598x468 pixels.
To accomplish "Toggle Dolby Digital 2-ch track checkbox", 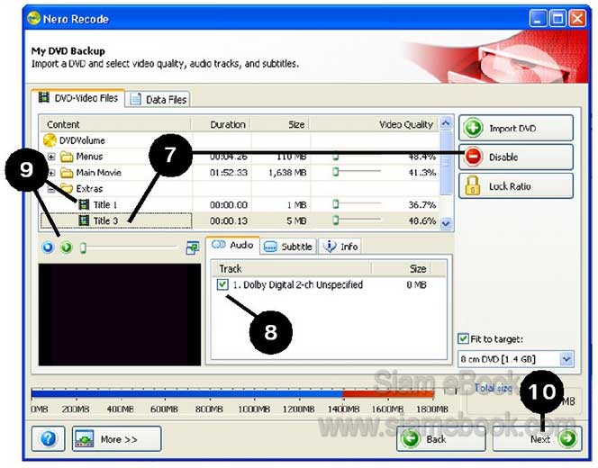I will coord(222,284).
